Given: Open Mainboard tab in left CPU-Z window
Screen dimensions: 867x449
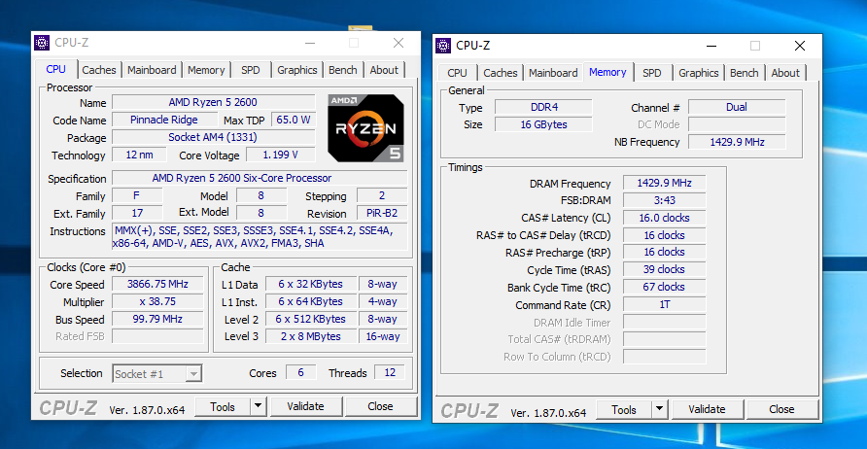Looking at the screenshot, I should (152, 70).
